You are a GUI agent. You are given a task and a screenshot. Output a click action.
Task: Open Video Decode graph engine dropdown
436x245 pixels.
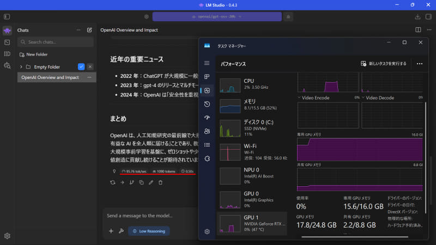[x=363, y=98]
